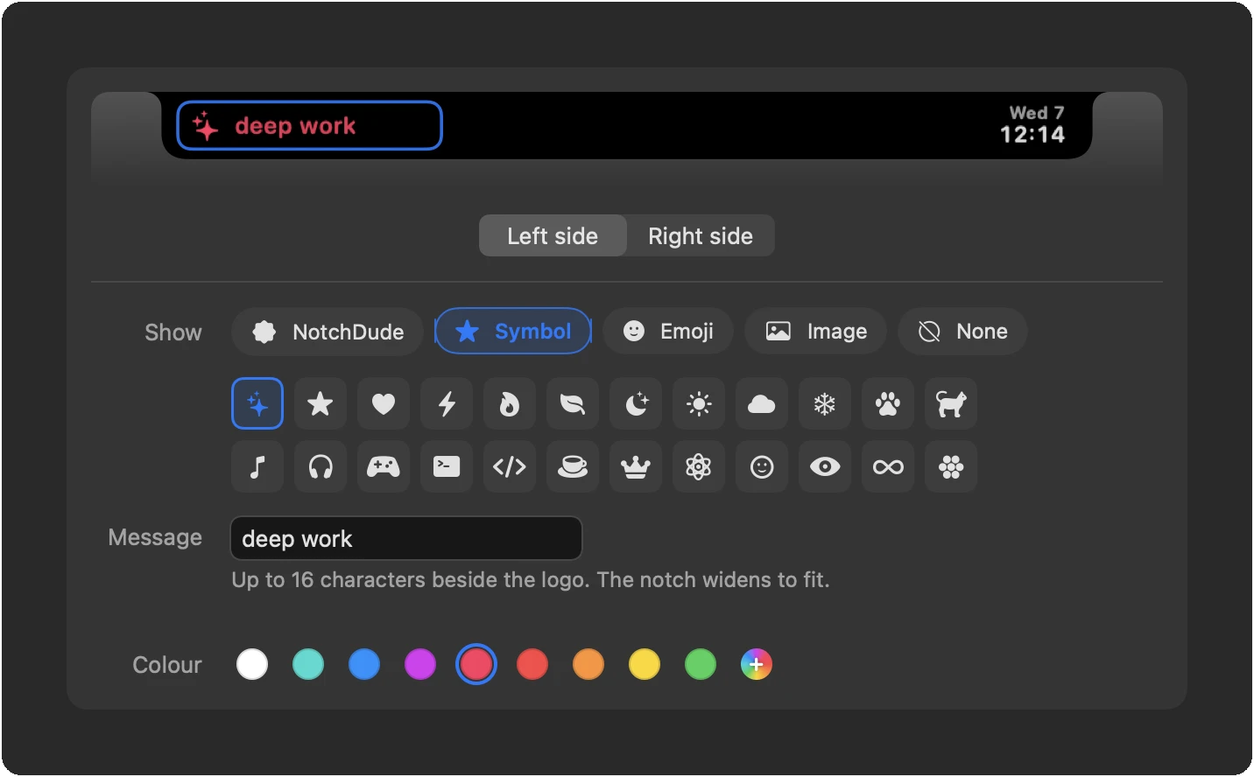
Task: Choose the blue colour swatch
Action: coord(364,664)
